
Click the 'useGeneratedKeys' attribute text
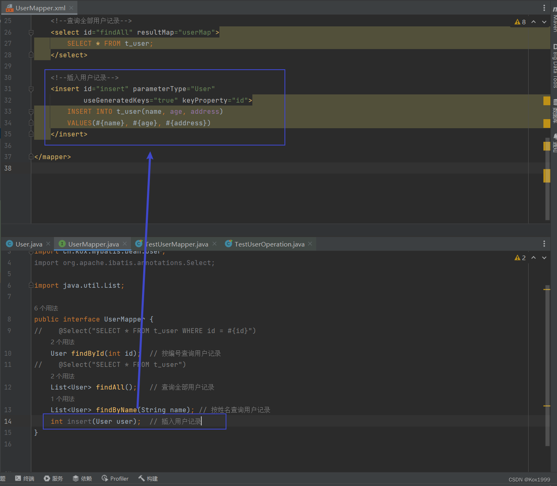tap(116, 100)
